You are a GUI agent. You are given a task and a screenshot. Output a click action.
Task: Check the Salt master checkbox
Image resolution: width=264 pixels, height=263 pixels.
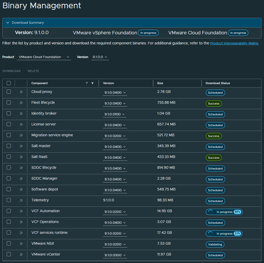[x=9, y=146]
